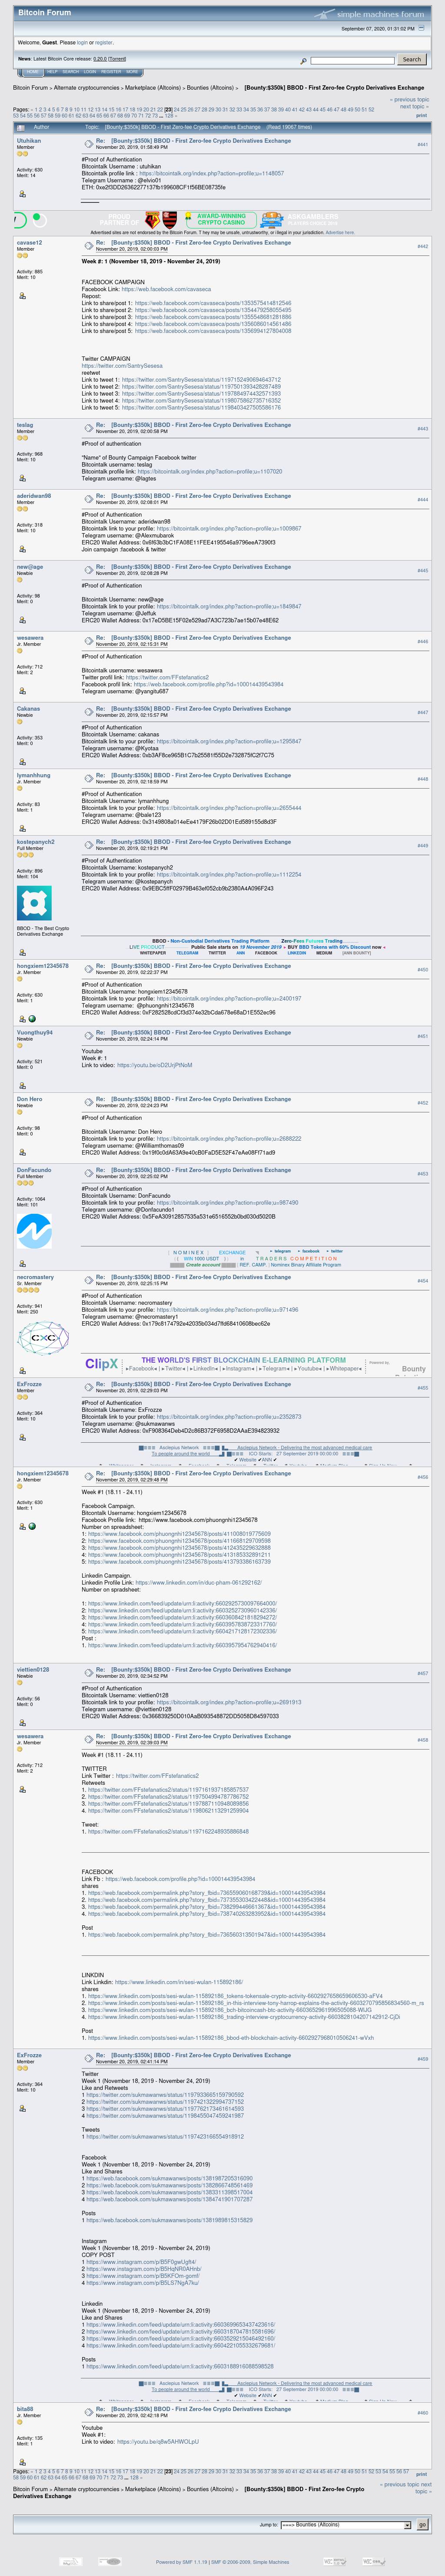Screen dimensions: 445x2576
Task: Open the view-profile icon under uchihan
Action: click(22, 194)
